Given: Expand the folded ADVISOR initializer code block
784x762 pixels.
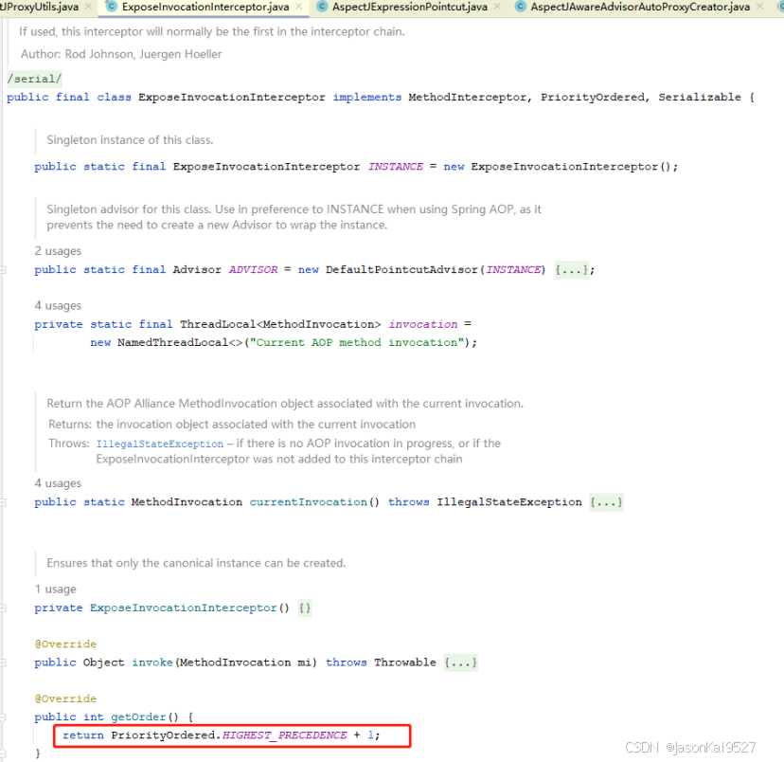Looking at the screenshot, I should tap(569, 269).
